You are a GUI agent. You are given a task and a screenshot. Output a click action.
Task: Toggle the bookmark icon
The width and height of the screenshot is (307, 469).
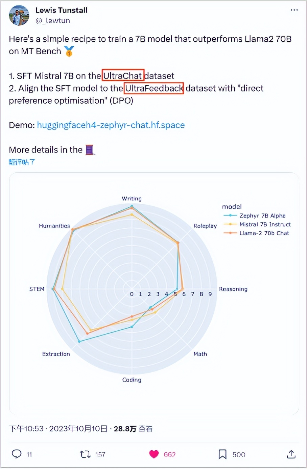coord(222,454)
